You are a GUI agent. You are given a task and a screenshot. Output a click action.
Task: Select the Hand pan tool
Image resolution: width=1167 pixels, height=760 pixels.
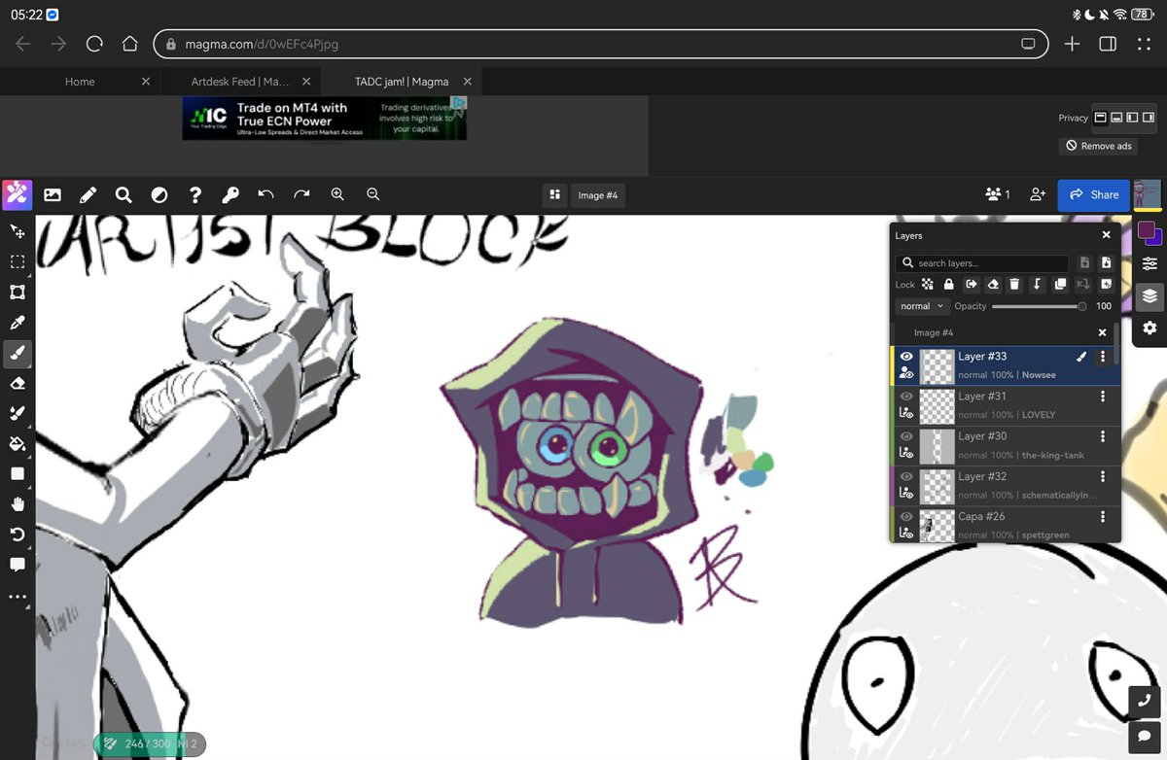(x=18, y=503)
